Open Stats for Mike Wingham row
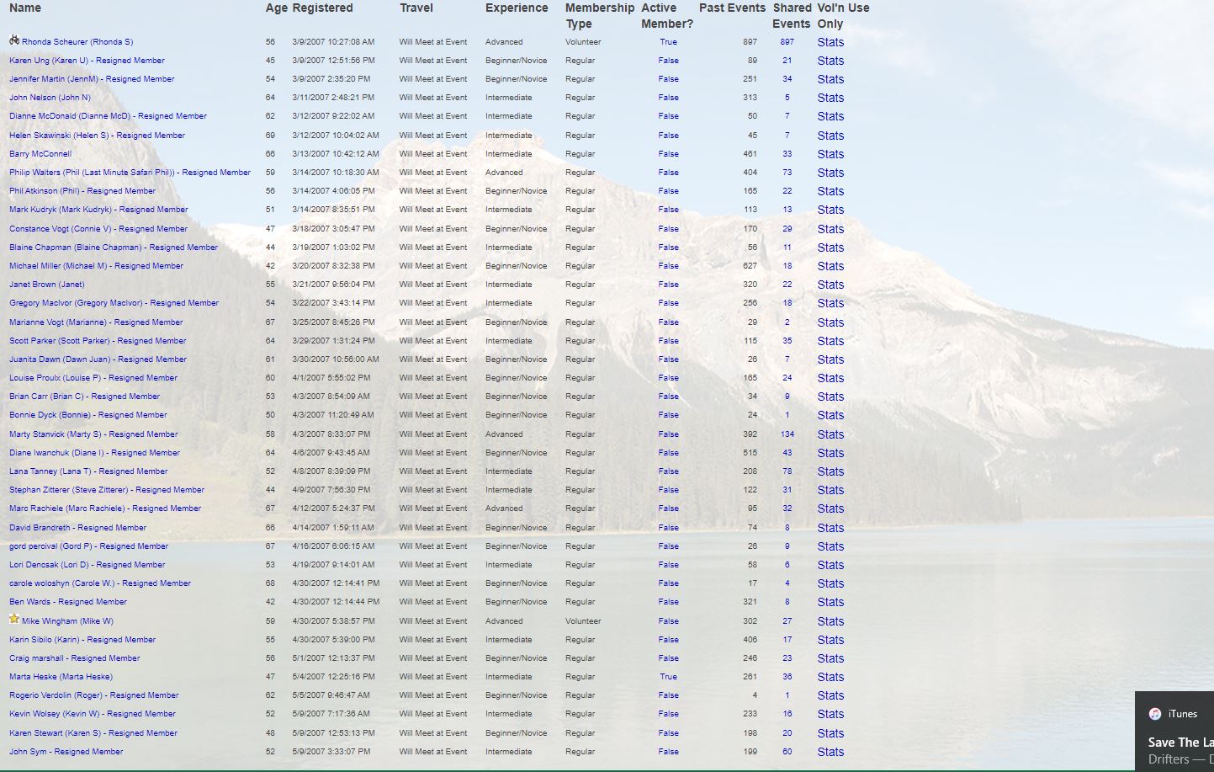1214x772 pixels. [x=830, y=621]
